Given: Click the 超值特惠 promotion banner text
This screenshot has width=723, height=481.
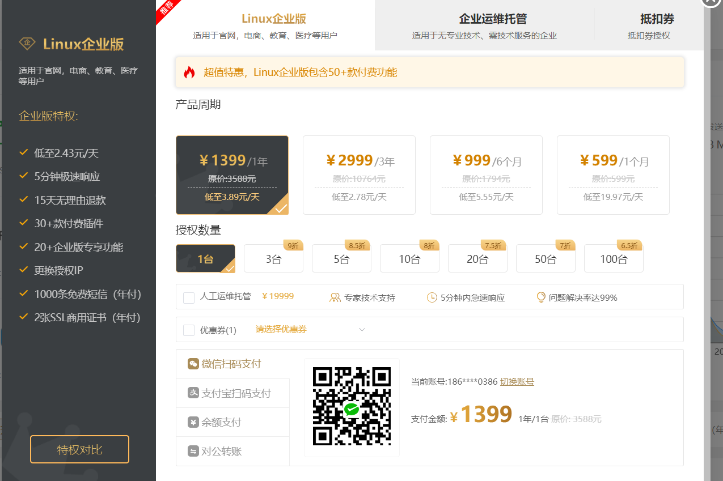Looking at the screenshot, I should tap(300, 72).
